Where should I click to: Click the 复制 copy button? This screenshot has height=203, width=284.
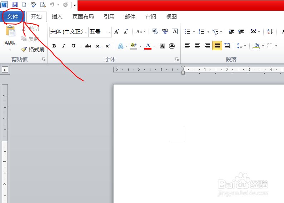[30, 39]
